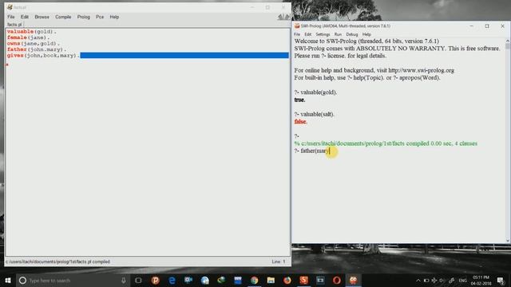Open Task View from the taskbar

click(x=138, y=280)
